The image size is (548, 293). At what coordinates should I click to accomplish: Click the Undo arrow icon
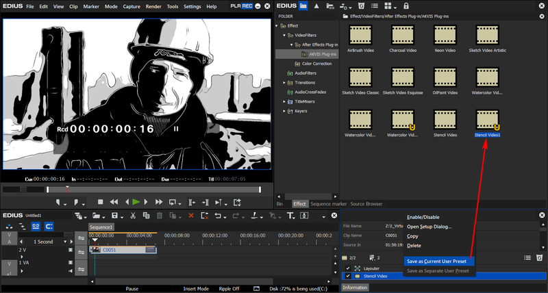click(218, 216)
